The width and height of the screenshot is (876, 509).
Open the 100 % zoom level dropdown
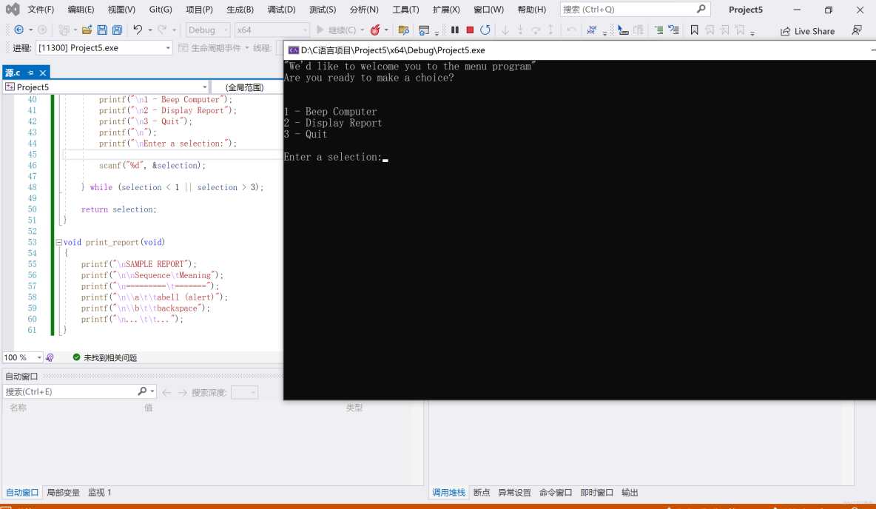(22, 357)
